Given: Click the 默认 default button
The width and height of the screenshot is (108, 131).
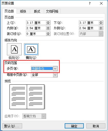Looking at the screenshot, I should pyautogui.click(x=12, y=126).
